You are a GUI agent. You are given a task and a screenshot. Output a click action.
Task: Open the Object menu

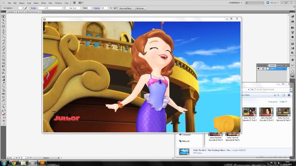pyautogui.click(x=22, y=3)
